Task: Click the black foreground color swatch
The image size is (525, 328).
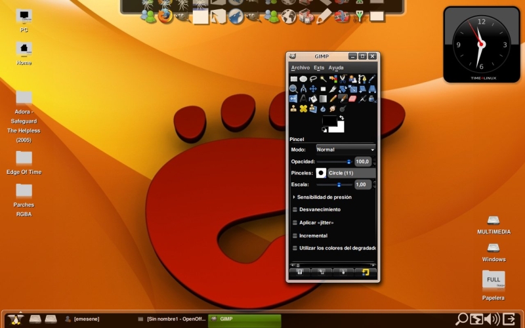Action: click(329, 120)
